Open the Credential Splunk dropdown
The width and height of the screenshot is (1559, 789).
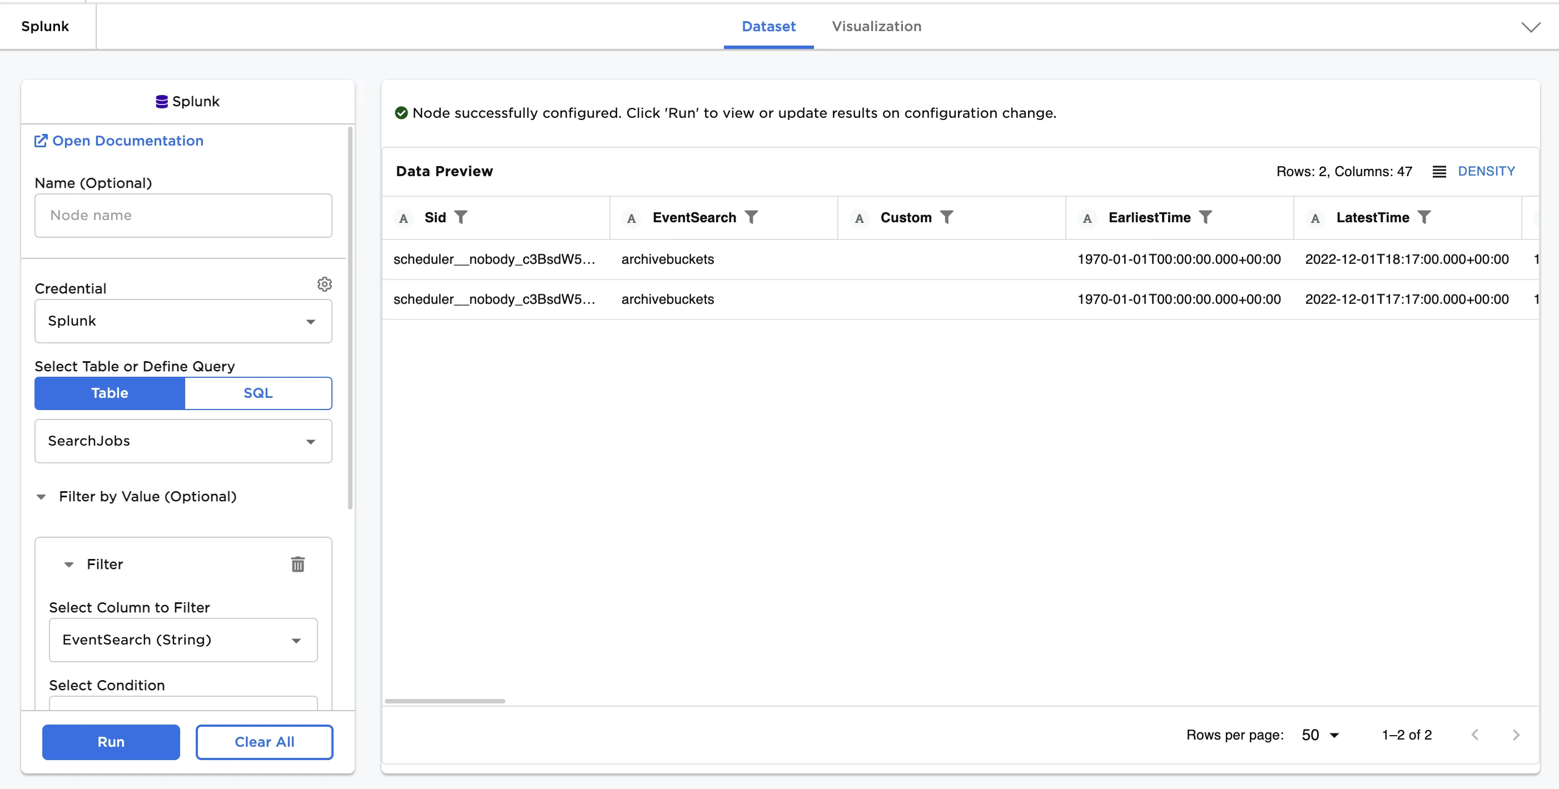tap(183, 321)
